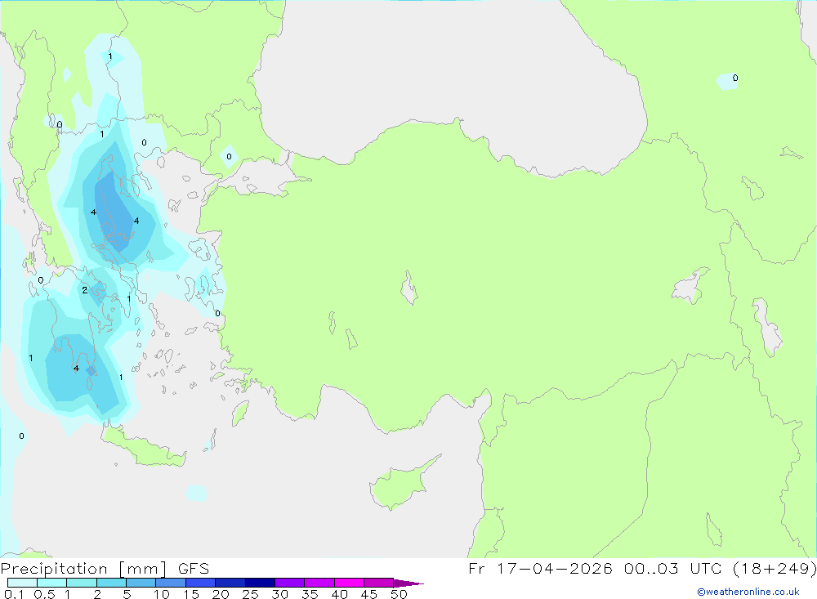Select the 5–10 mm legend color swatch
Image resolution: width=817 pixels, height=599 pixels.
point(141,583)
